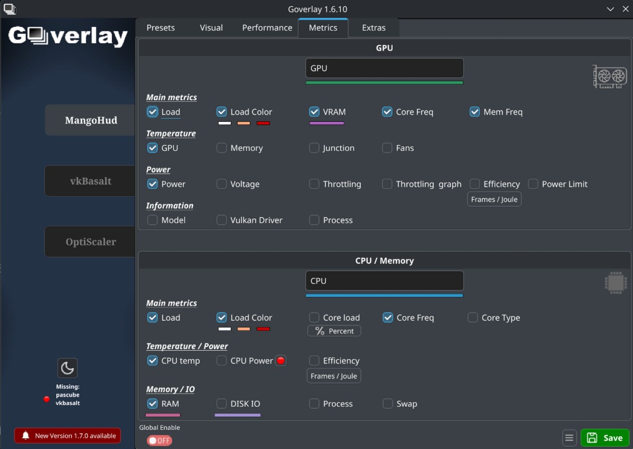Enable GPU Memory temperature
Image resolution: width=633 pixels, height=449 pixels.
point(221,148)
